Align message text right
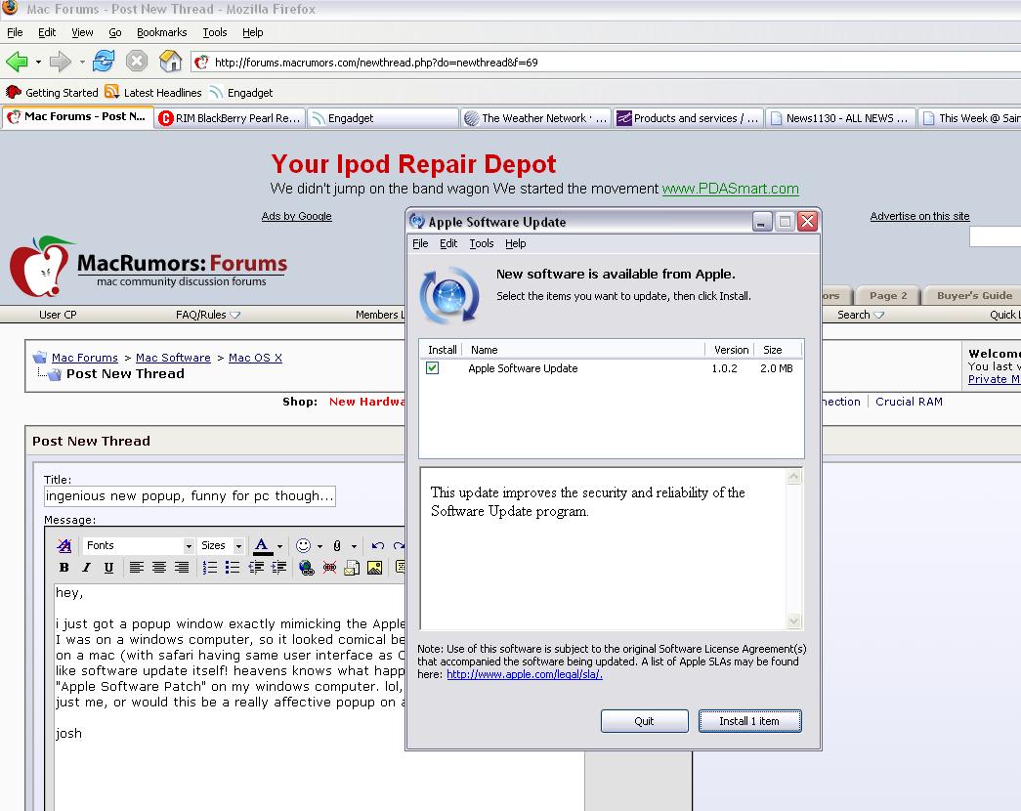This screenshot has height=811, width=1021. [x=182, y=568]
